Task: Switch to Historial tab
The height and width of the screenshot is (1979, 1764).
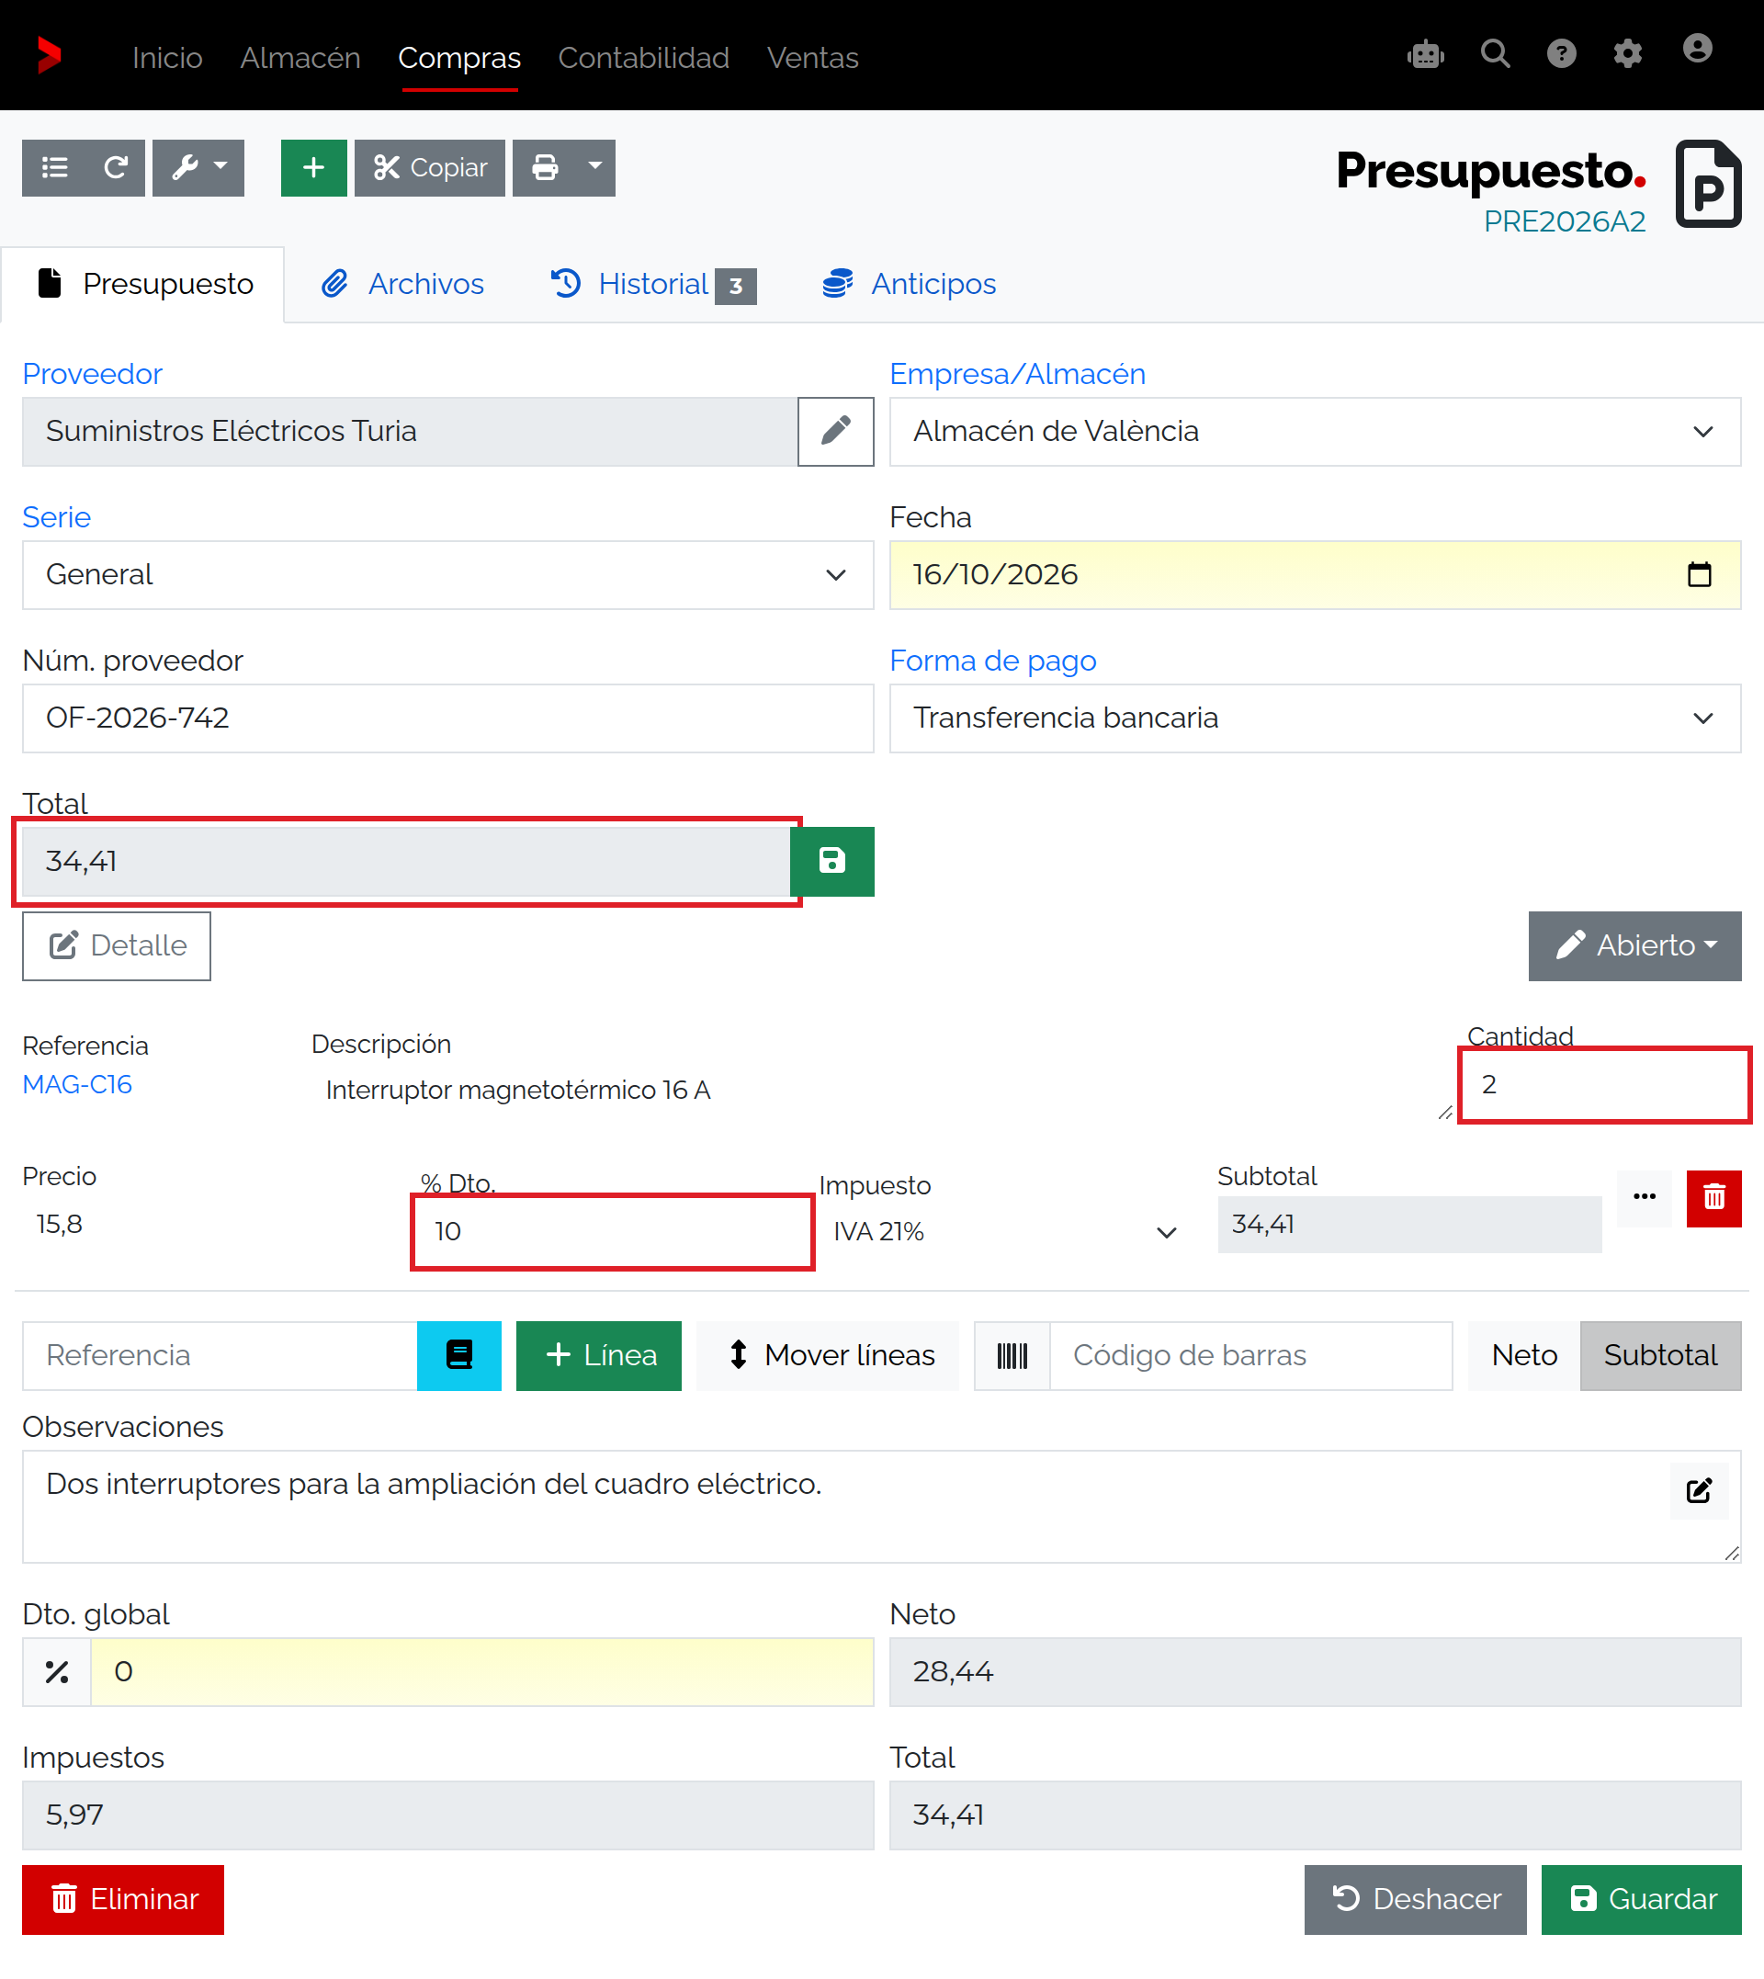Action: 653,284
